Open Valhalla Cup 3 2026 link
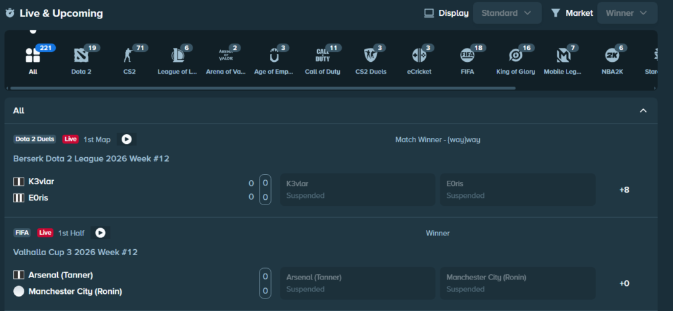 tap(76, 252)
